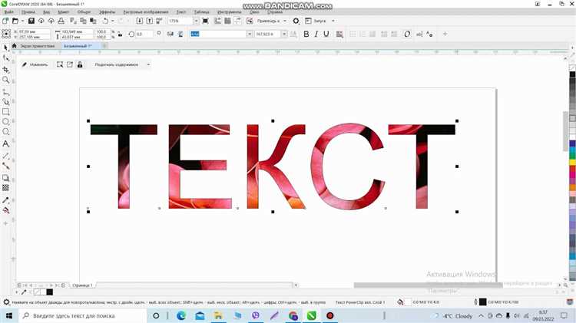Toggle Mirror text horizontally
Image resolution: width=576 pixels, height=323 pixels.
tap(170, 34)
